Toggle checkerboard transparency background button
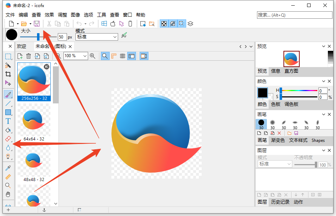 pos(164,24)
